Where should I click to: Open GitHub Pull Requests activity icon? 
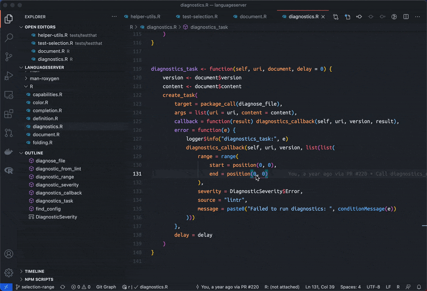point(9,133)
